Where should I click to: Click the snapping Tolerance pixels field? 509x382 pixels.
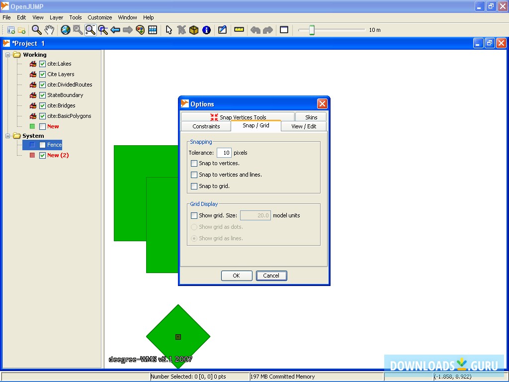point(224,153)
